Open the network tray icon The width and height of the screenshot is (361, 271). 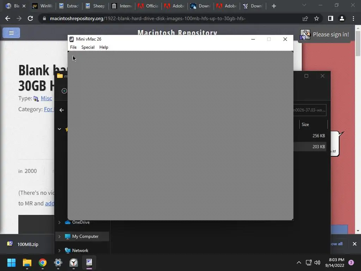pyautogui.click(x=308, y=263)
